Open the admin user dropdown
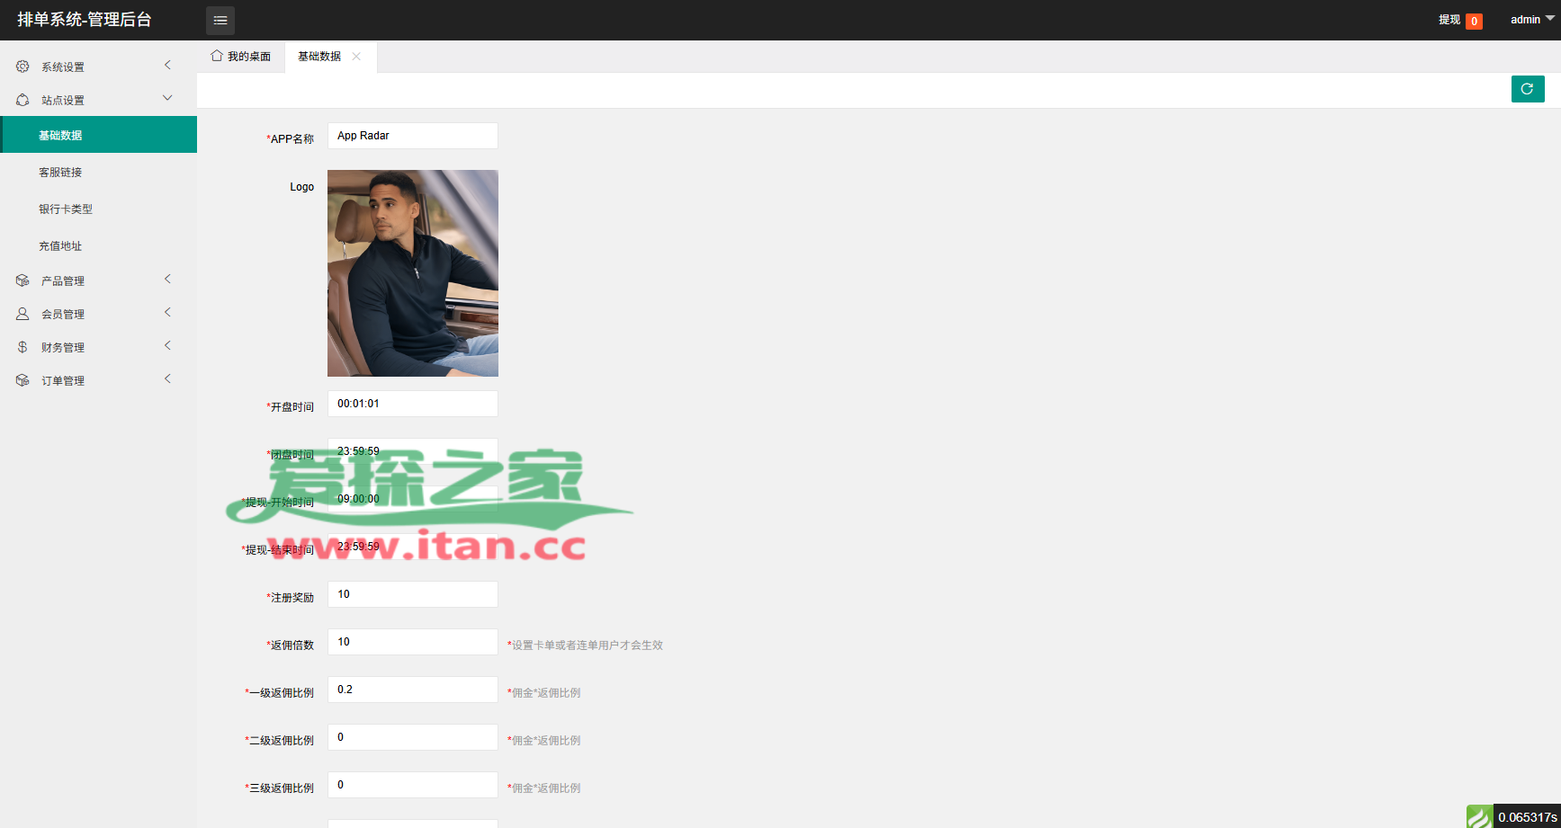The width and height of the screenshot is (1561, 828). tap(1531, 20)
